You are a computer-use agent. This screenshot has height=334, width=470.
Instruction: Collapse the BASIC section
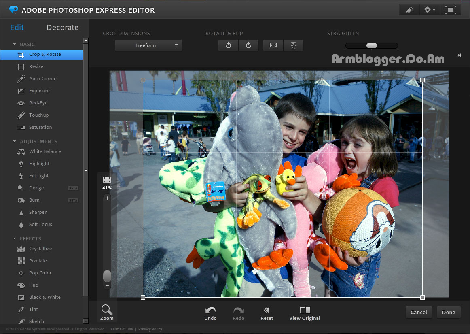(x=15, y=44)
